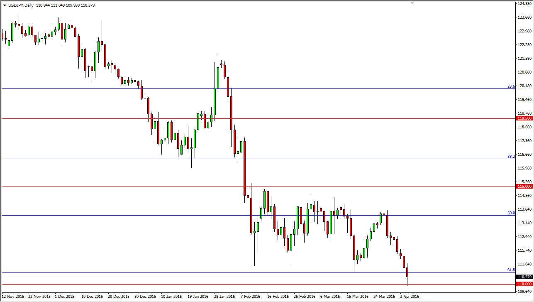Click the USDJPY,Daily chart title text

(21, 5)
